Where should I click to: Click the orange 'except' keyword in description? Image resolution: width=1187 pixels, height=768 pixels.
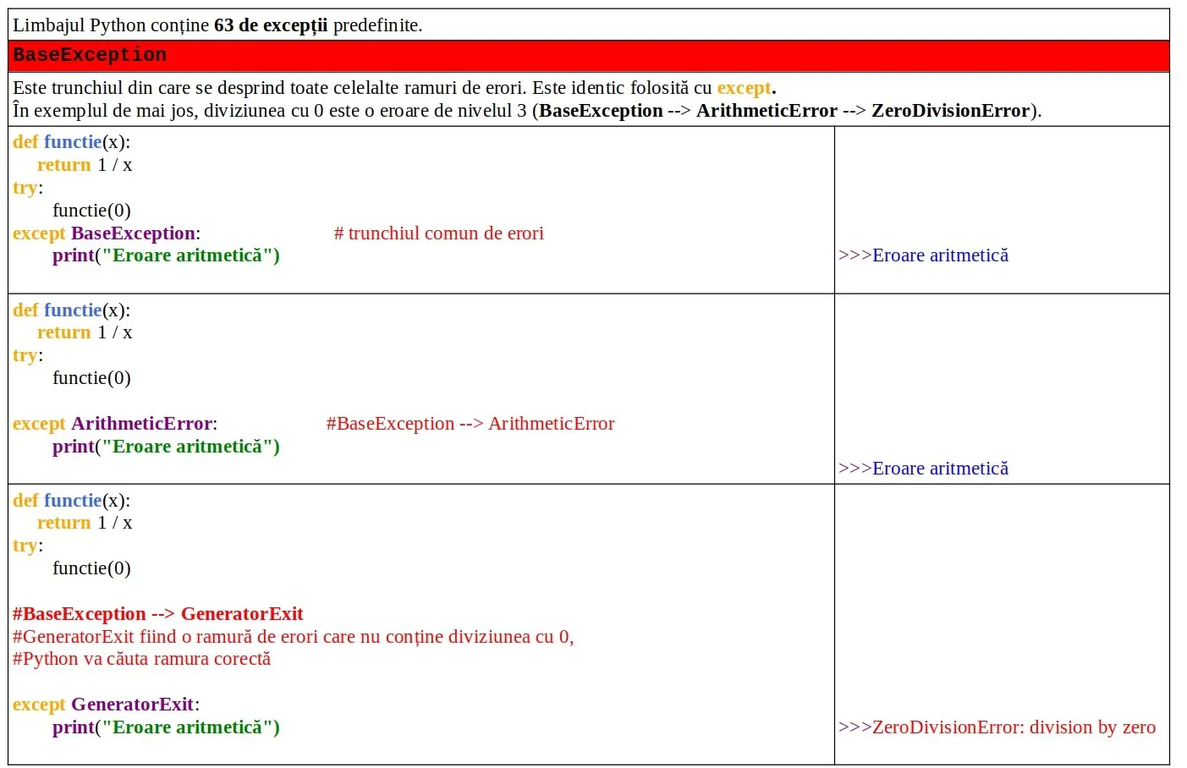(x=745, y=88)
